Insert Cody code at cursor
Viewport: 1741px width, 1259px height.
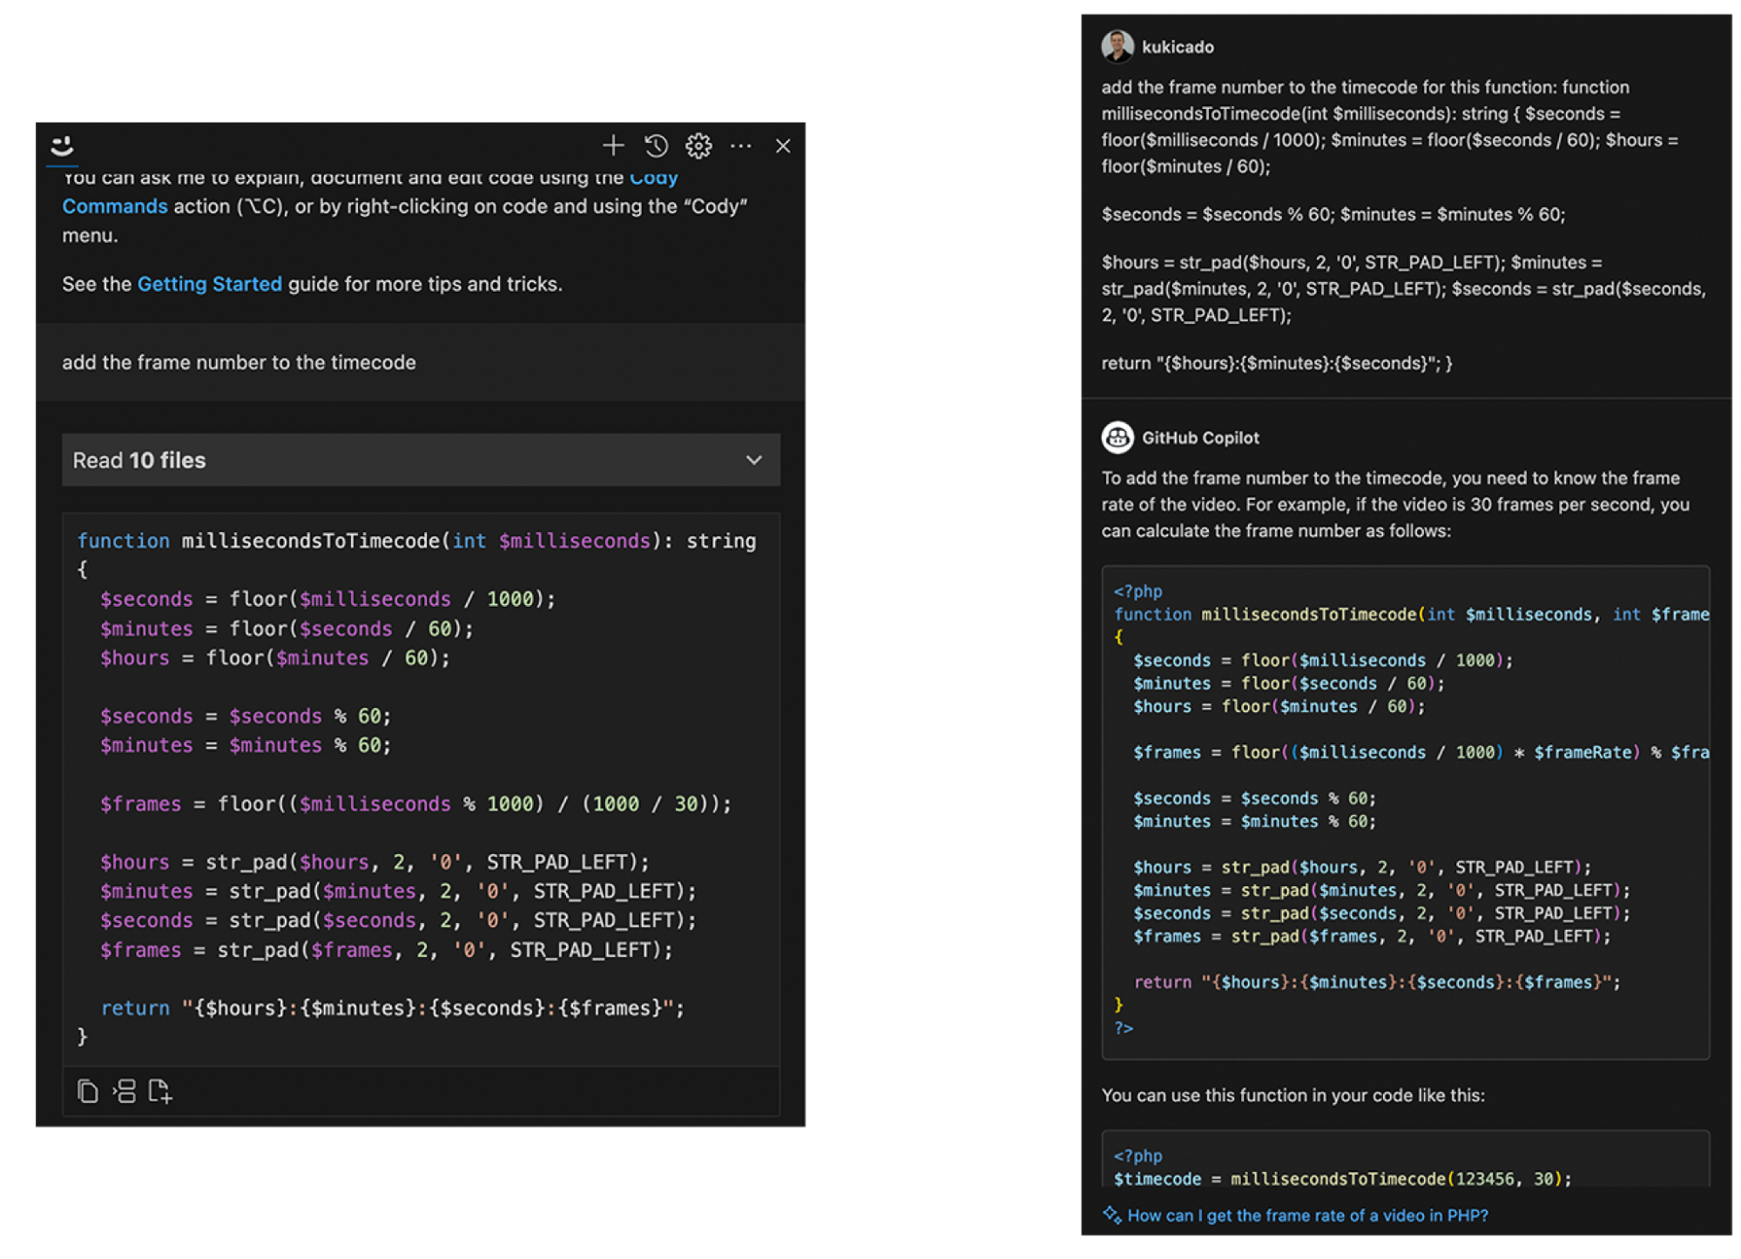coord(124,1091)
